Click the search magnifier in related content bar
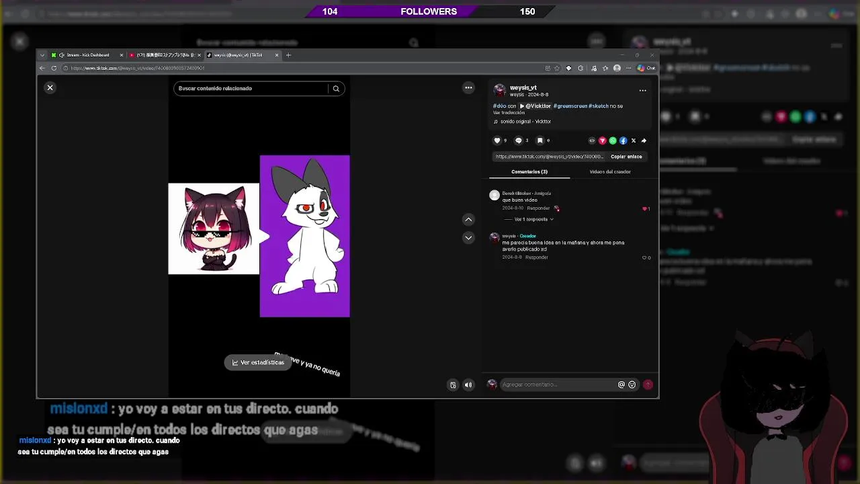 (x=336, y=88)
